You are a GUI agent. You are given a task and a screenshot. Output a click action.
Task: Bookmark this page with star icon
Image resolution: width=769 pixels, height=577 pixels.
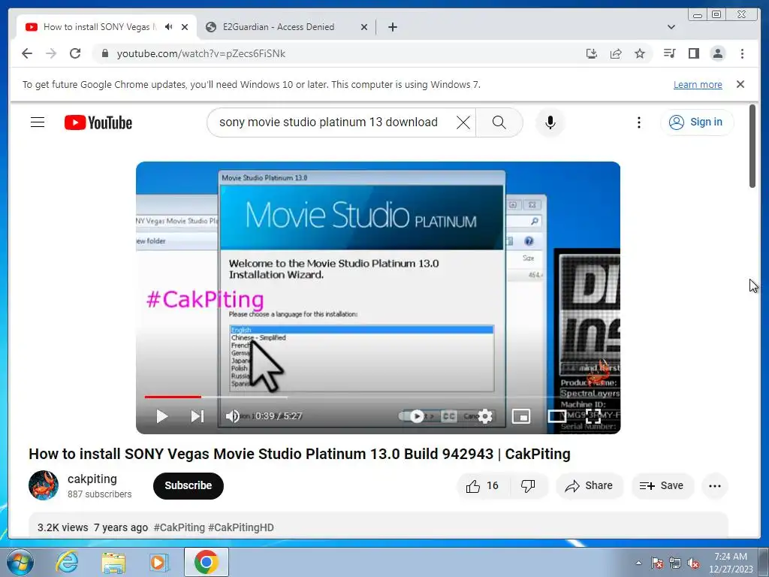640,53
